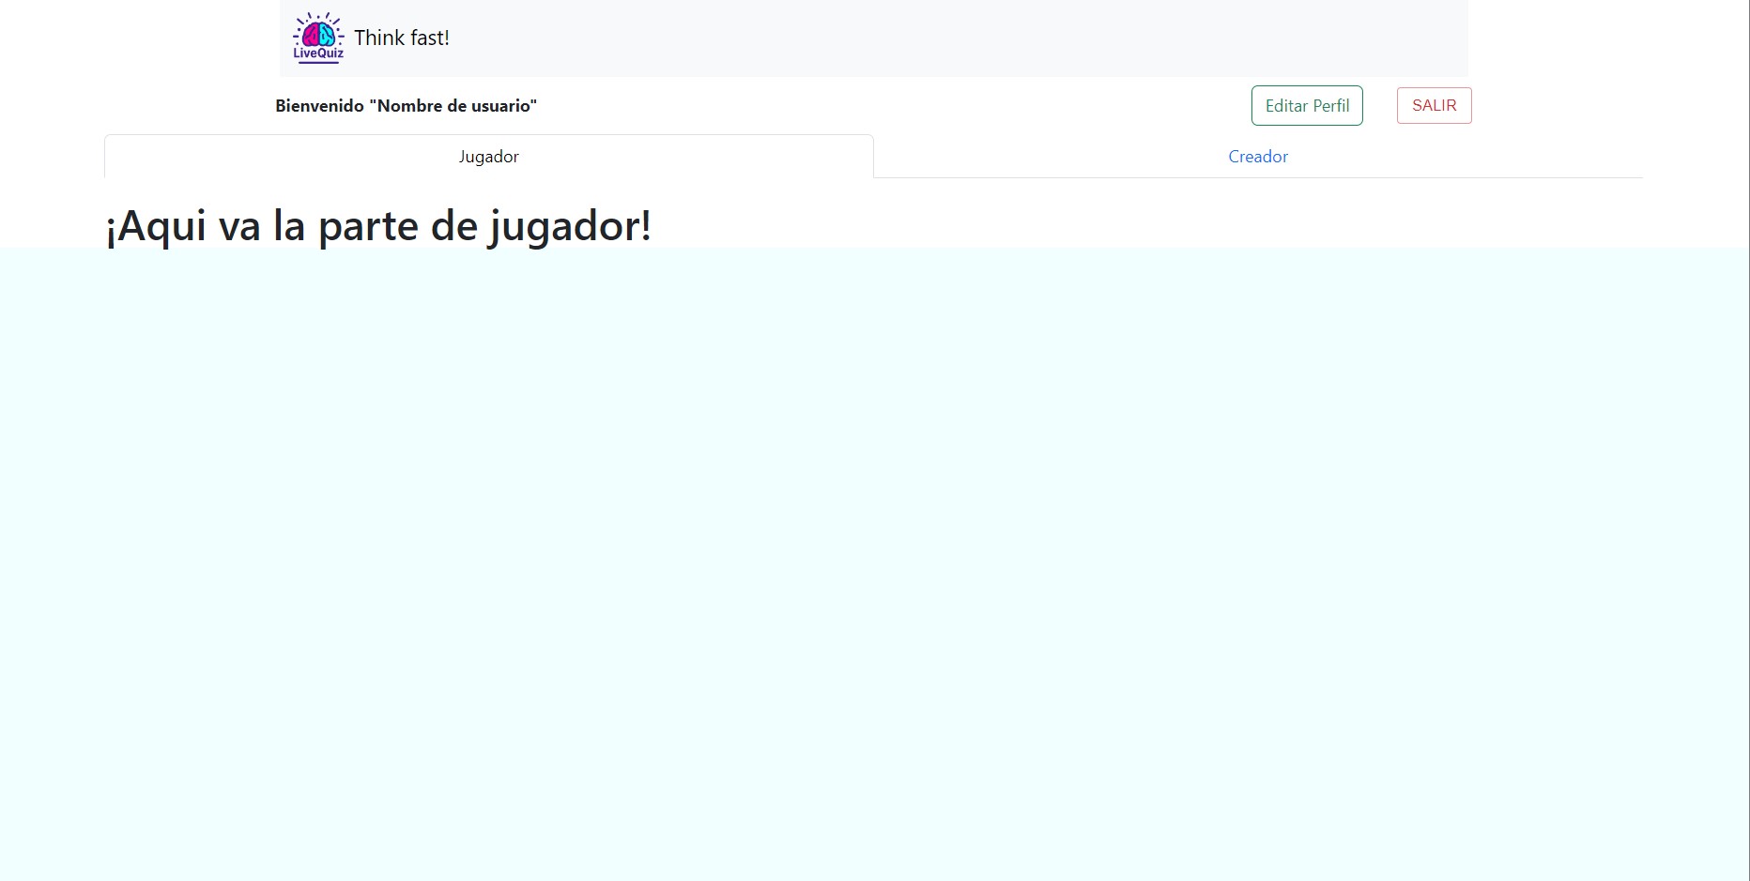
Task: Switch to the Creador tab
Action: (x=1257, y=157)
